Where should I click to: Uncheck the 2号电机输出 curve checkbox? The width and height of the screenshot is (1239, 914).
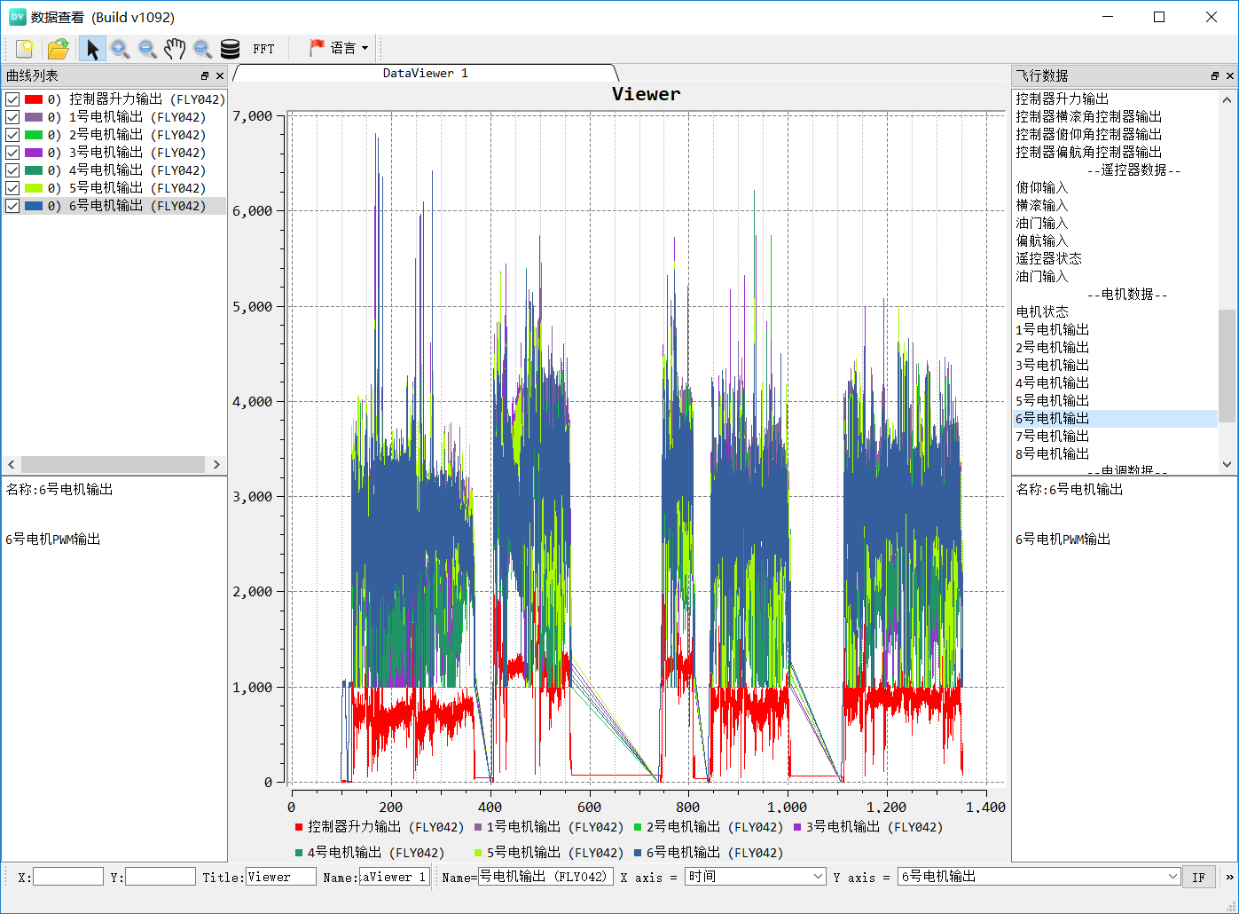[x=12, y=135]
